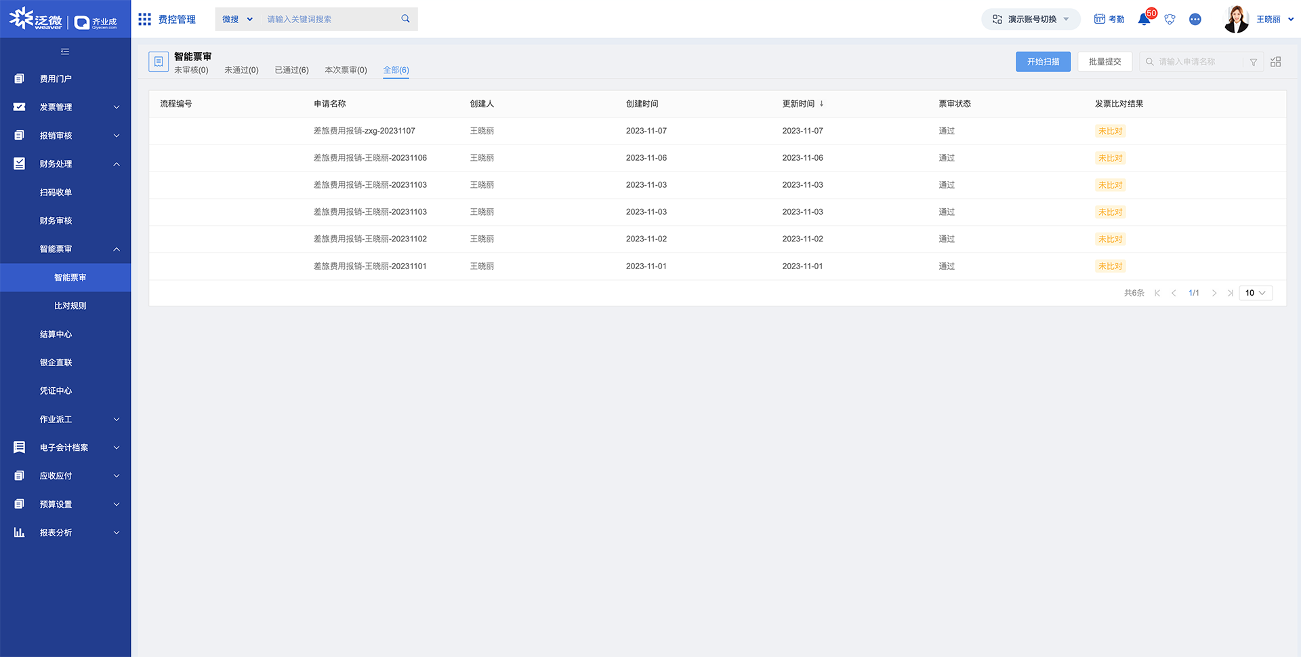Open the 演示账号切换 dropdown
This screenshot has height=657, width=1301.
point(1031,19)
